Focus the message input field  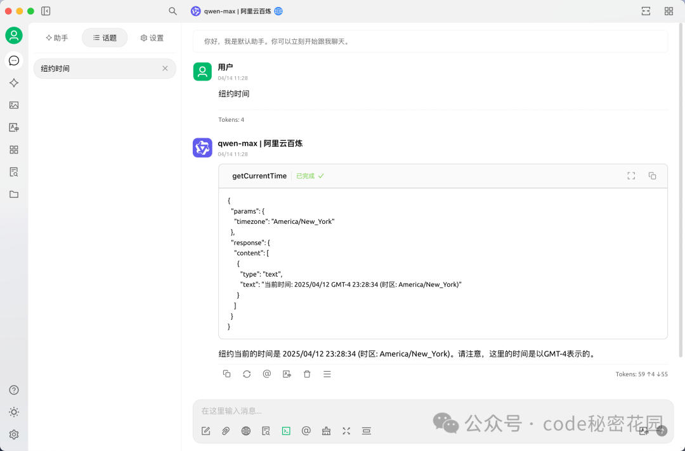pos(433,411)
